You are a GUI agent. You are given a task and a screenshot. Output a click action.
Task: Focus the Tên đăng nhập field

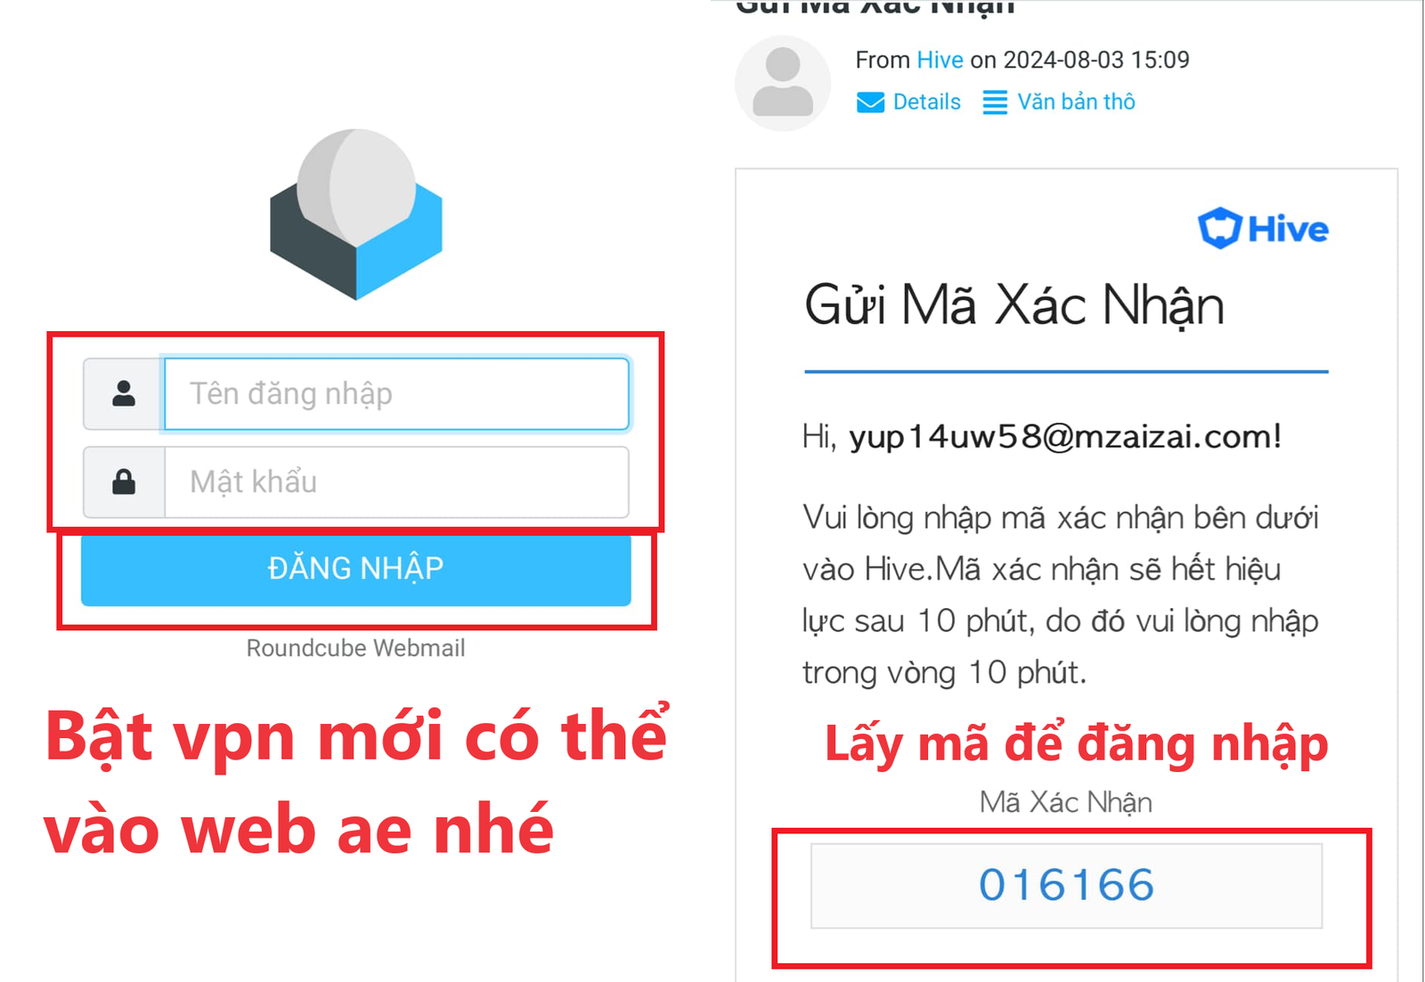click(x=396, y=394)
